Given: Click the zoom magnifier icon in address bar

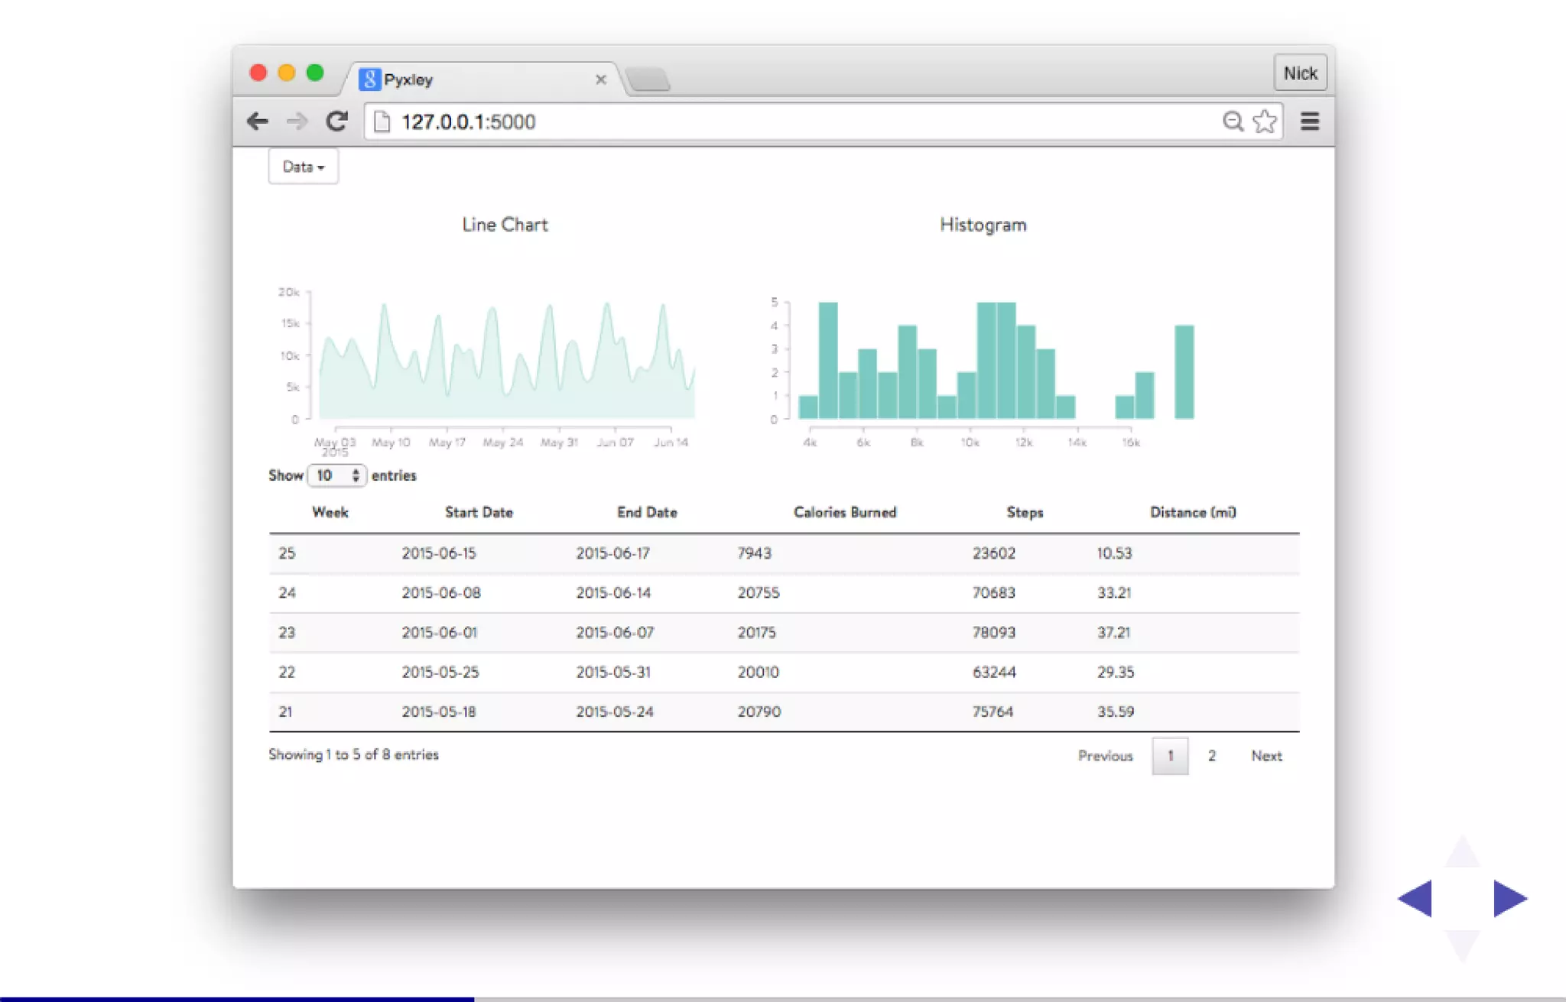Looking at the screenshot, I should coord(1232,122).
